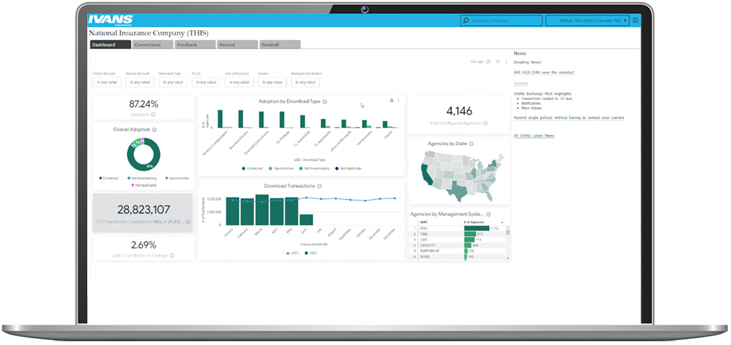Open the Vendor filter

click(x=272, y=82)
